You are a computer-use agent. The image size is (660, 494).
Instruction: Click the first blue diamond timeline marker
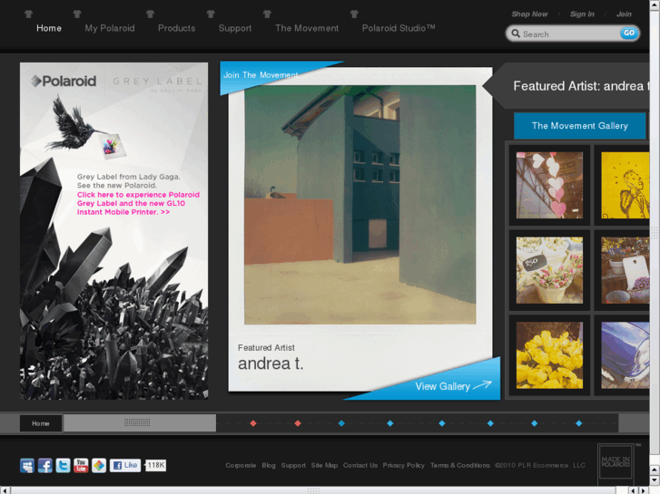tap(341, 423)
